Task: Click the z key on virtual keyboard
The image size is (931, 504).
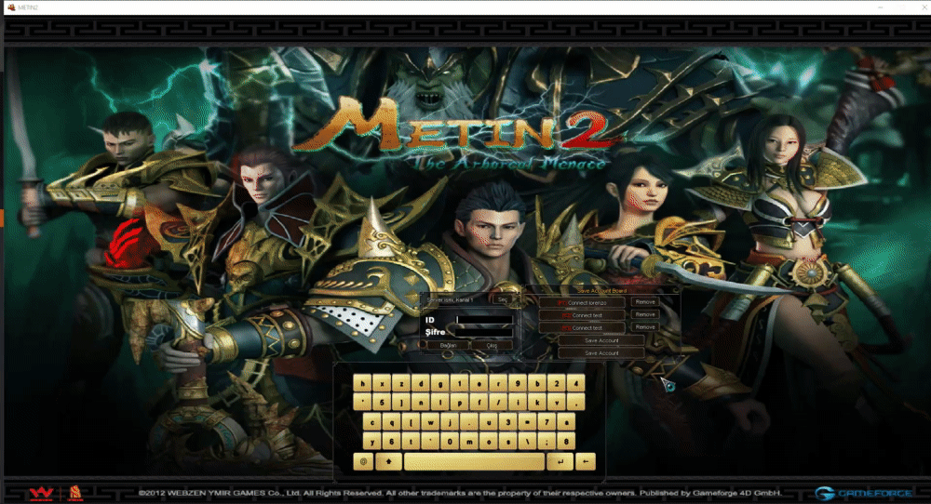Action: click(401, 383)
